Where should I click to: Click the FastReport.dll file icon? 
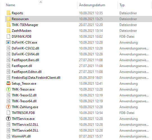(x=8, y=66)
